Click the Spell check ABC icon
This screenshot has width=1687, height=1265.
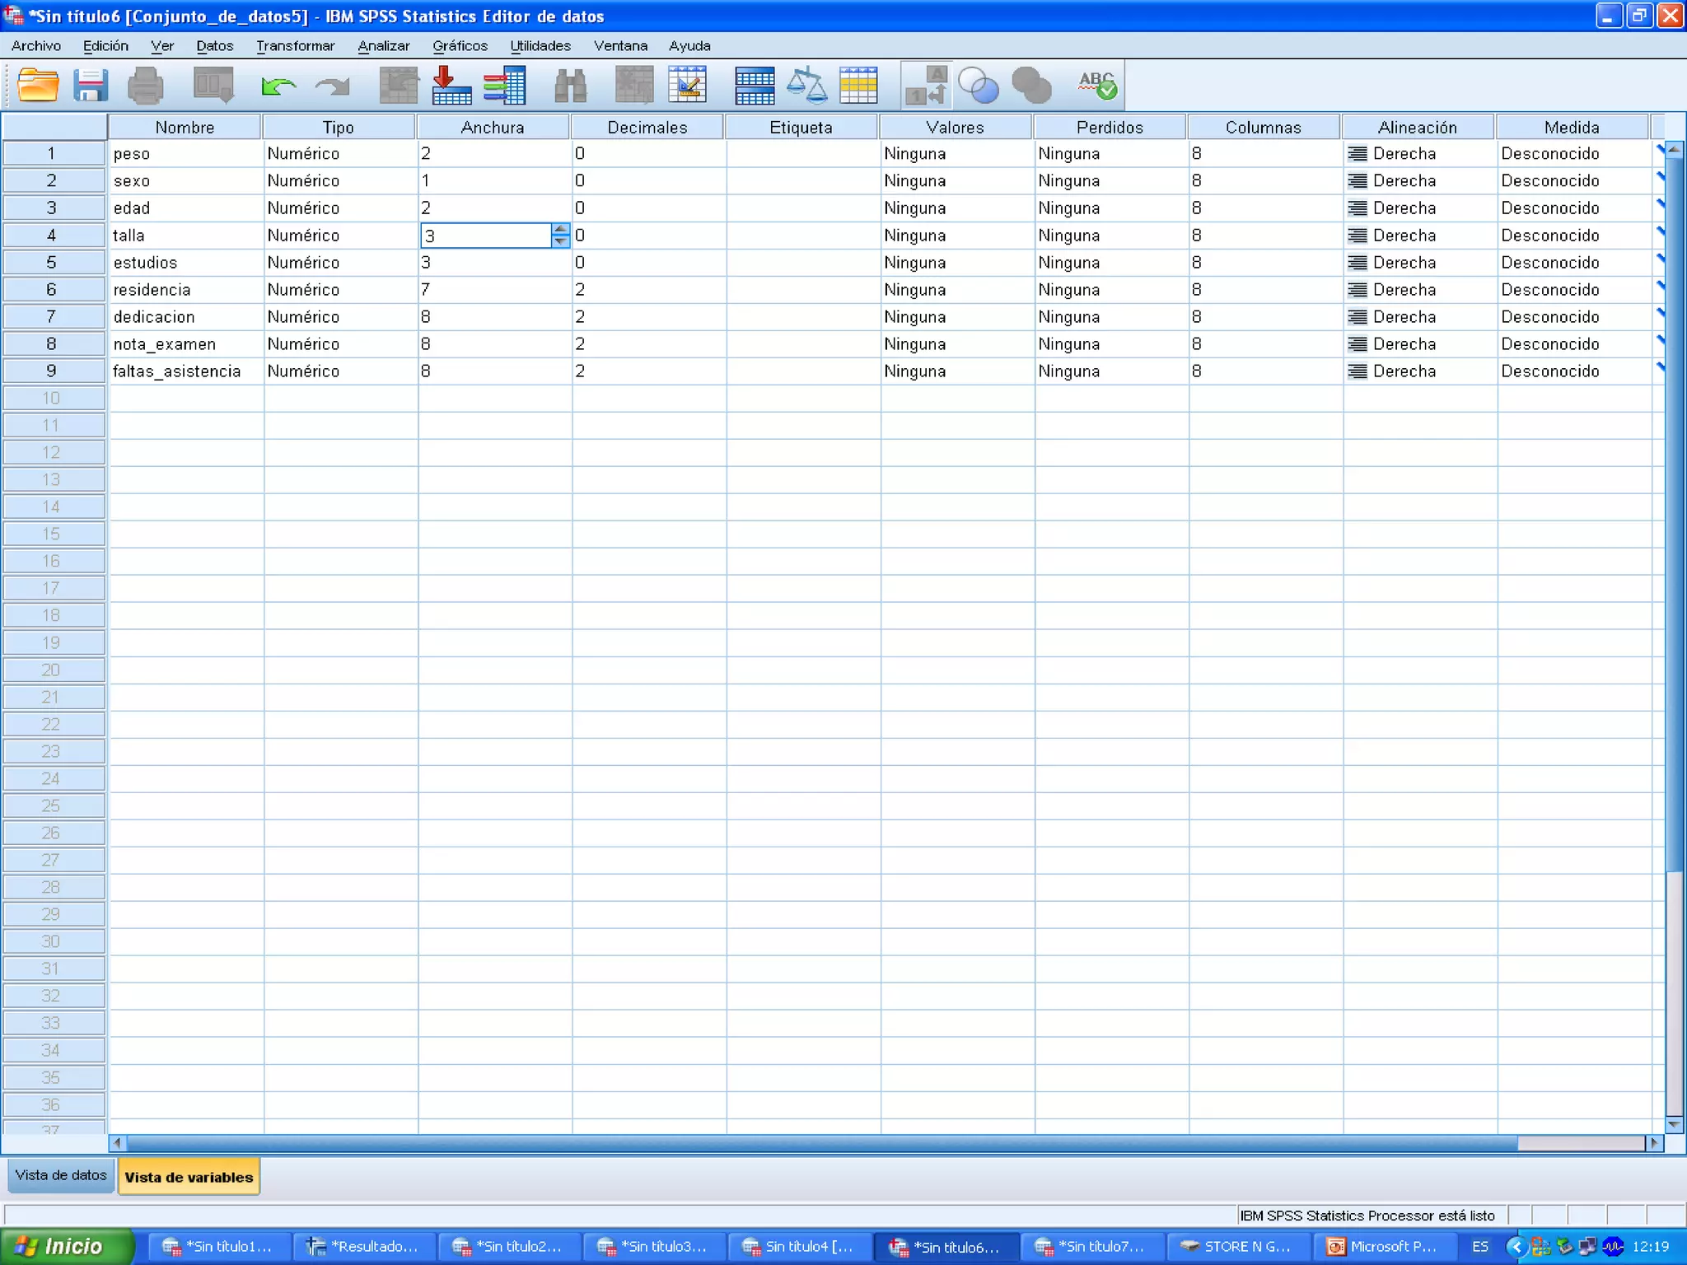(1097, 85)
